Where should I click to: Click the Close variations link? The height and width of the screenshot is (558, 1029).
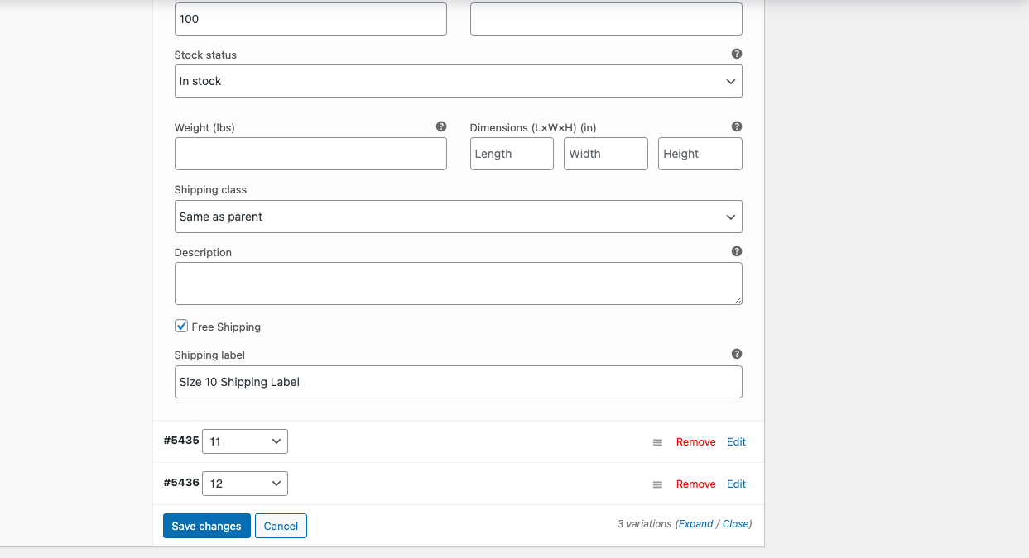click(x=735, y=524)
